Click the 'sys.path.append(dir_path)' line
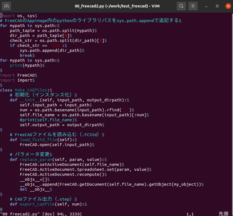This screenshot has height=216, width=233. [x=52, y=50]
